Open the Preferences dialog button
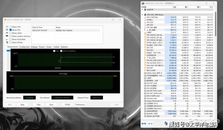This screenshot has height=130, width=223. point(80,105)
